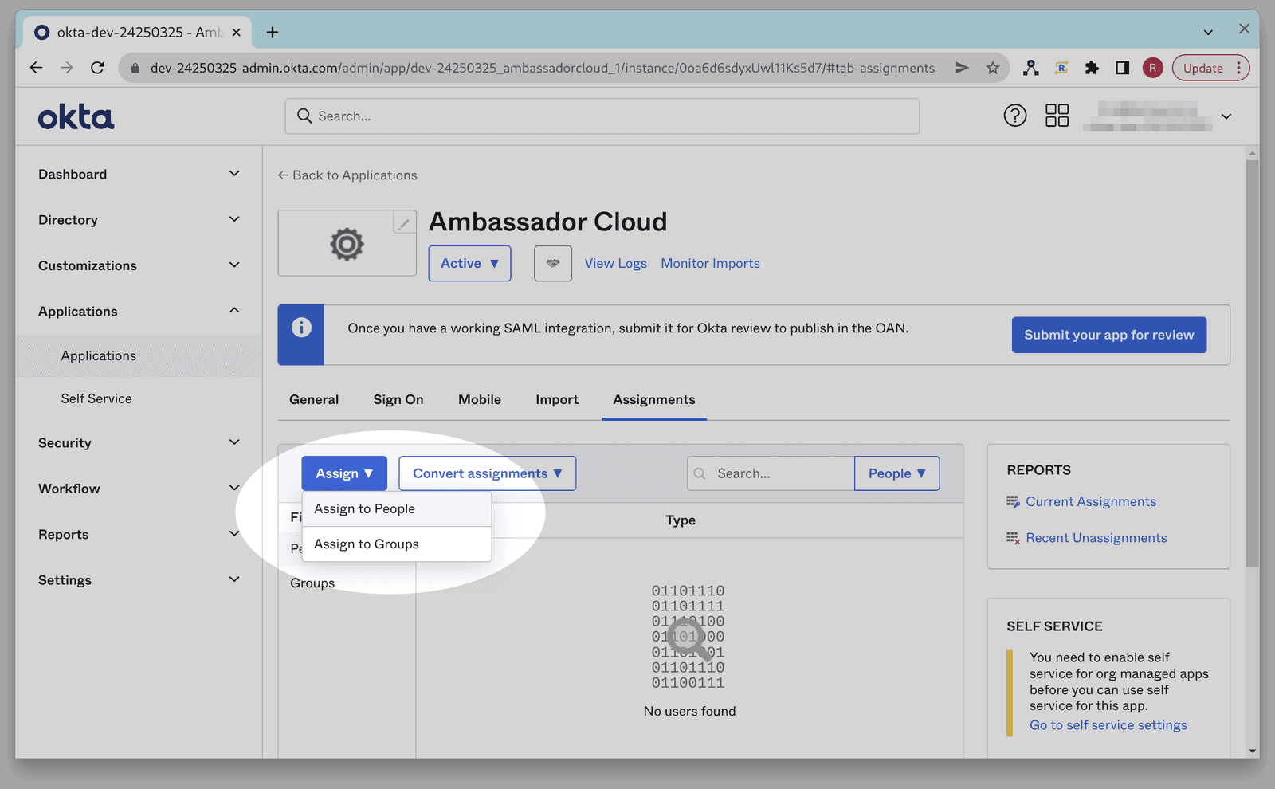
Task: Open Self Service in sidebar
Action: 96,398
